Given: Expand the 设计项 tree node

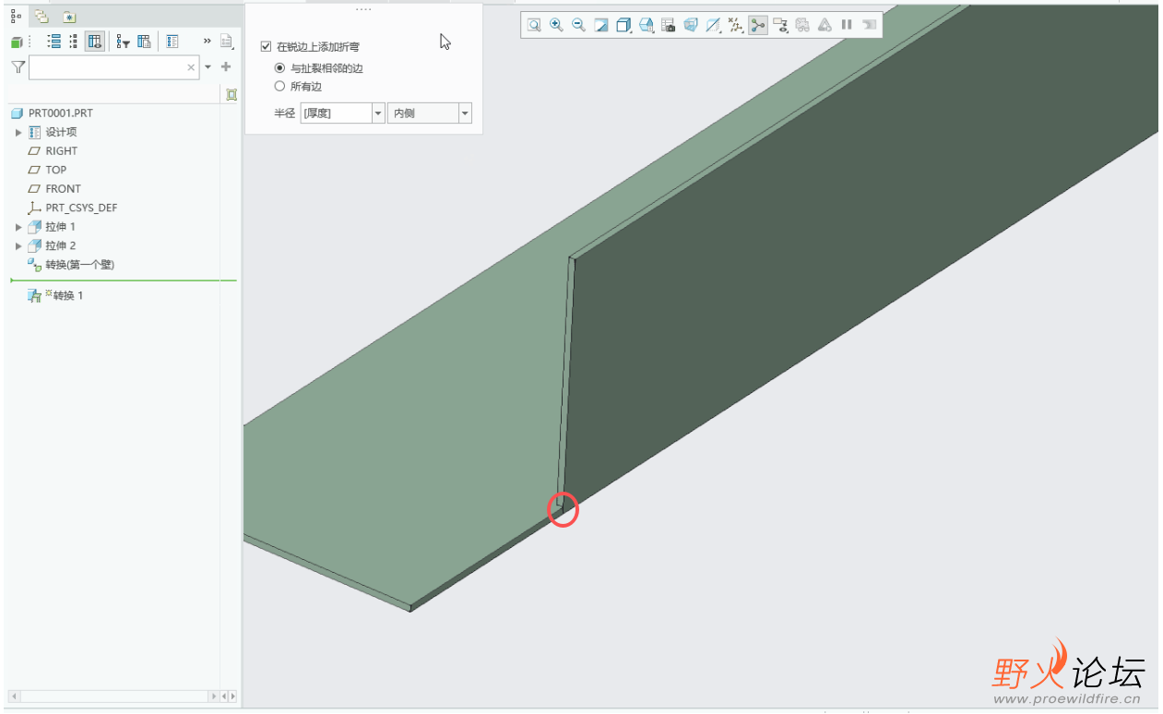Looking at the screenshot, I should click(18, 133).
